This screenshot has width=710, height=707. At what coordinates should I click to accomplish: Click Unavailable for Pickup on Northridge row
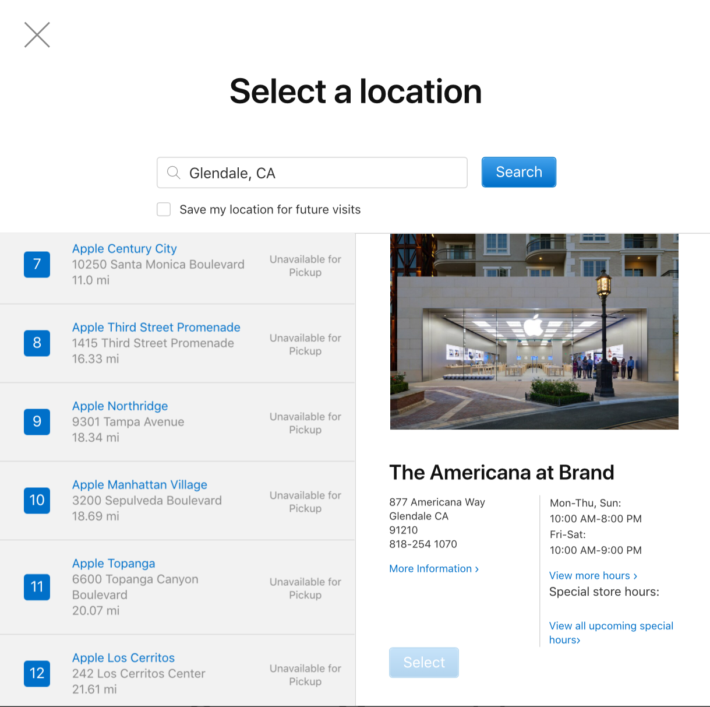pos(305,423)
